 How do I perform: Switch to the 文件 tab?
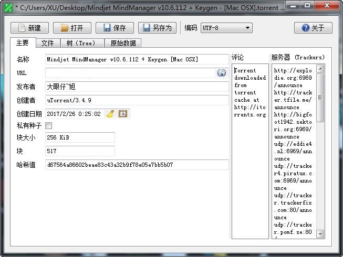coord(48,43)
